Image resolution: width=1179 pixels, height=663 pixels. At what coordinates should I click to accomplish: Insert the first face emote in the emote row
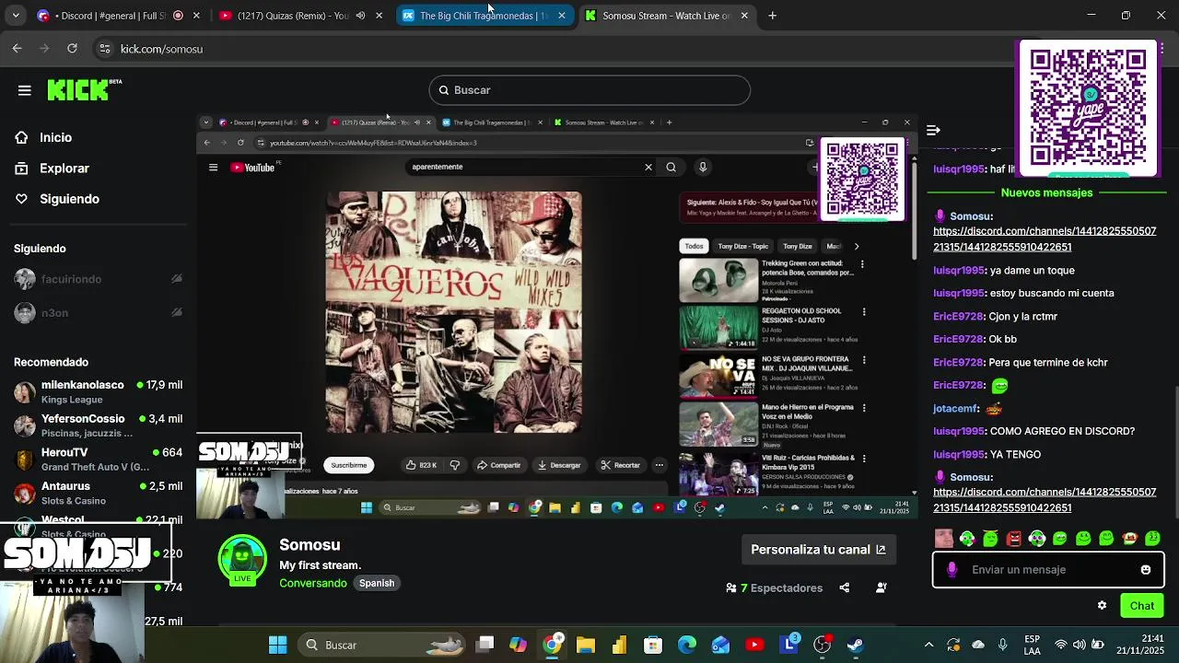pyautogui.click(x=943, y=539)
